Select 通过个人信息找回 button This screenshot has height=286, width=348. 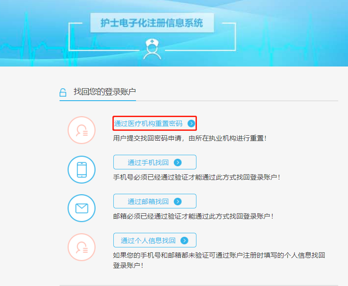[x=155, y=240]
